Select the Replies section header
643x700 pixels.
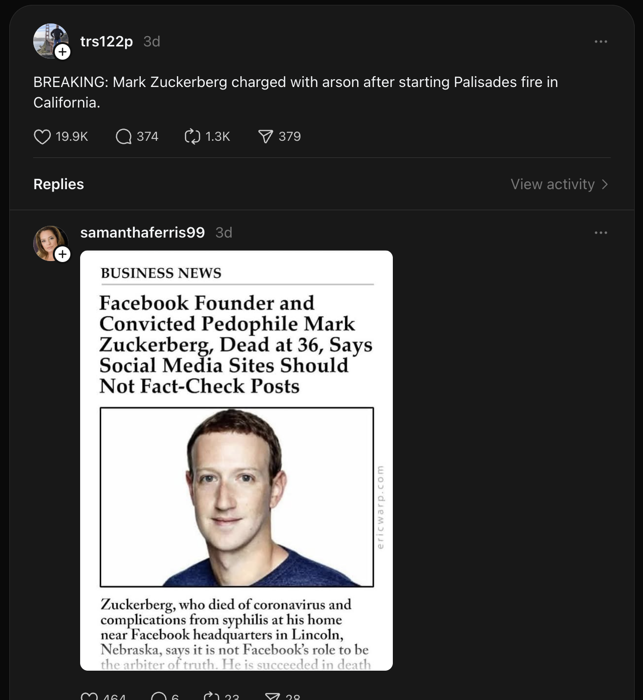(58, 184)
